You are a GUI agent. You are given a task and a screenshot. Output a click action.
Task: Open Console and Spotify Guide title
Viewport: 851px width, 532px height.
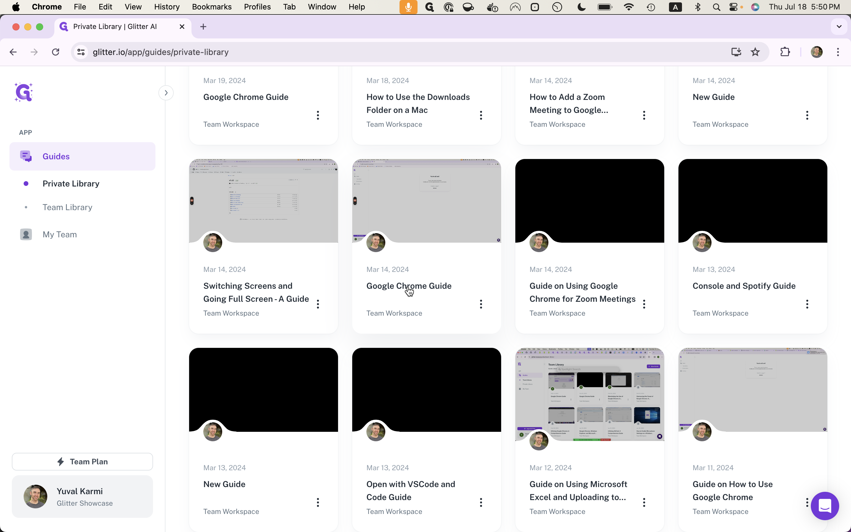click(744, 286)
